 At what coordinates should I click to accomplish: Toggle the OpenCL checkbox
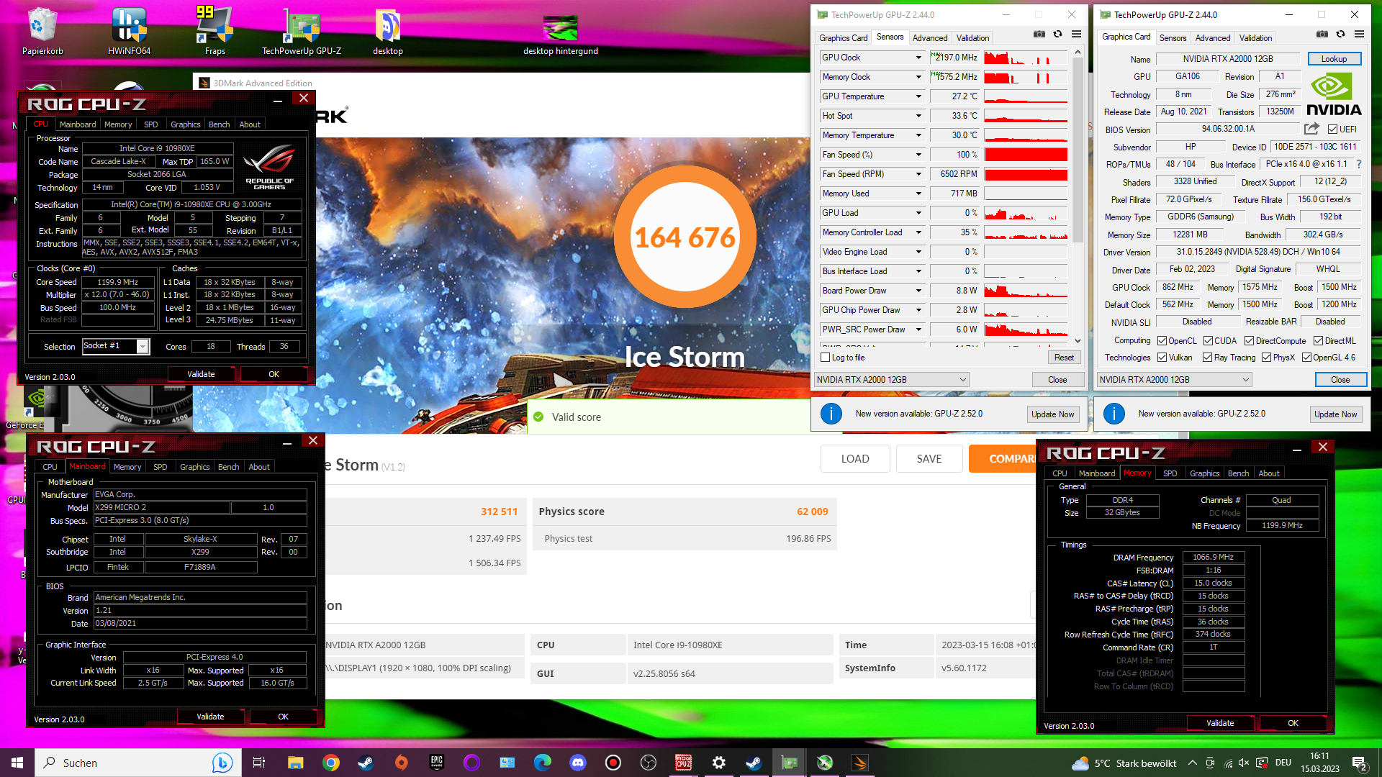(1162, 341)
